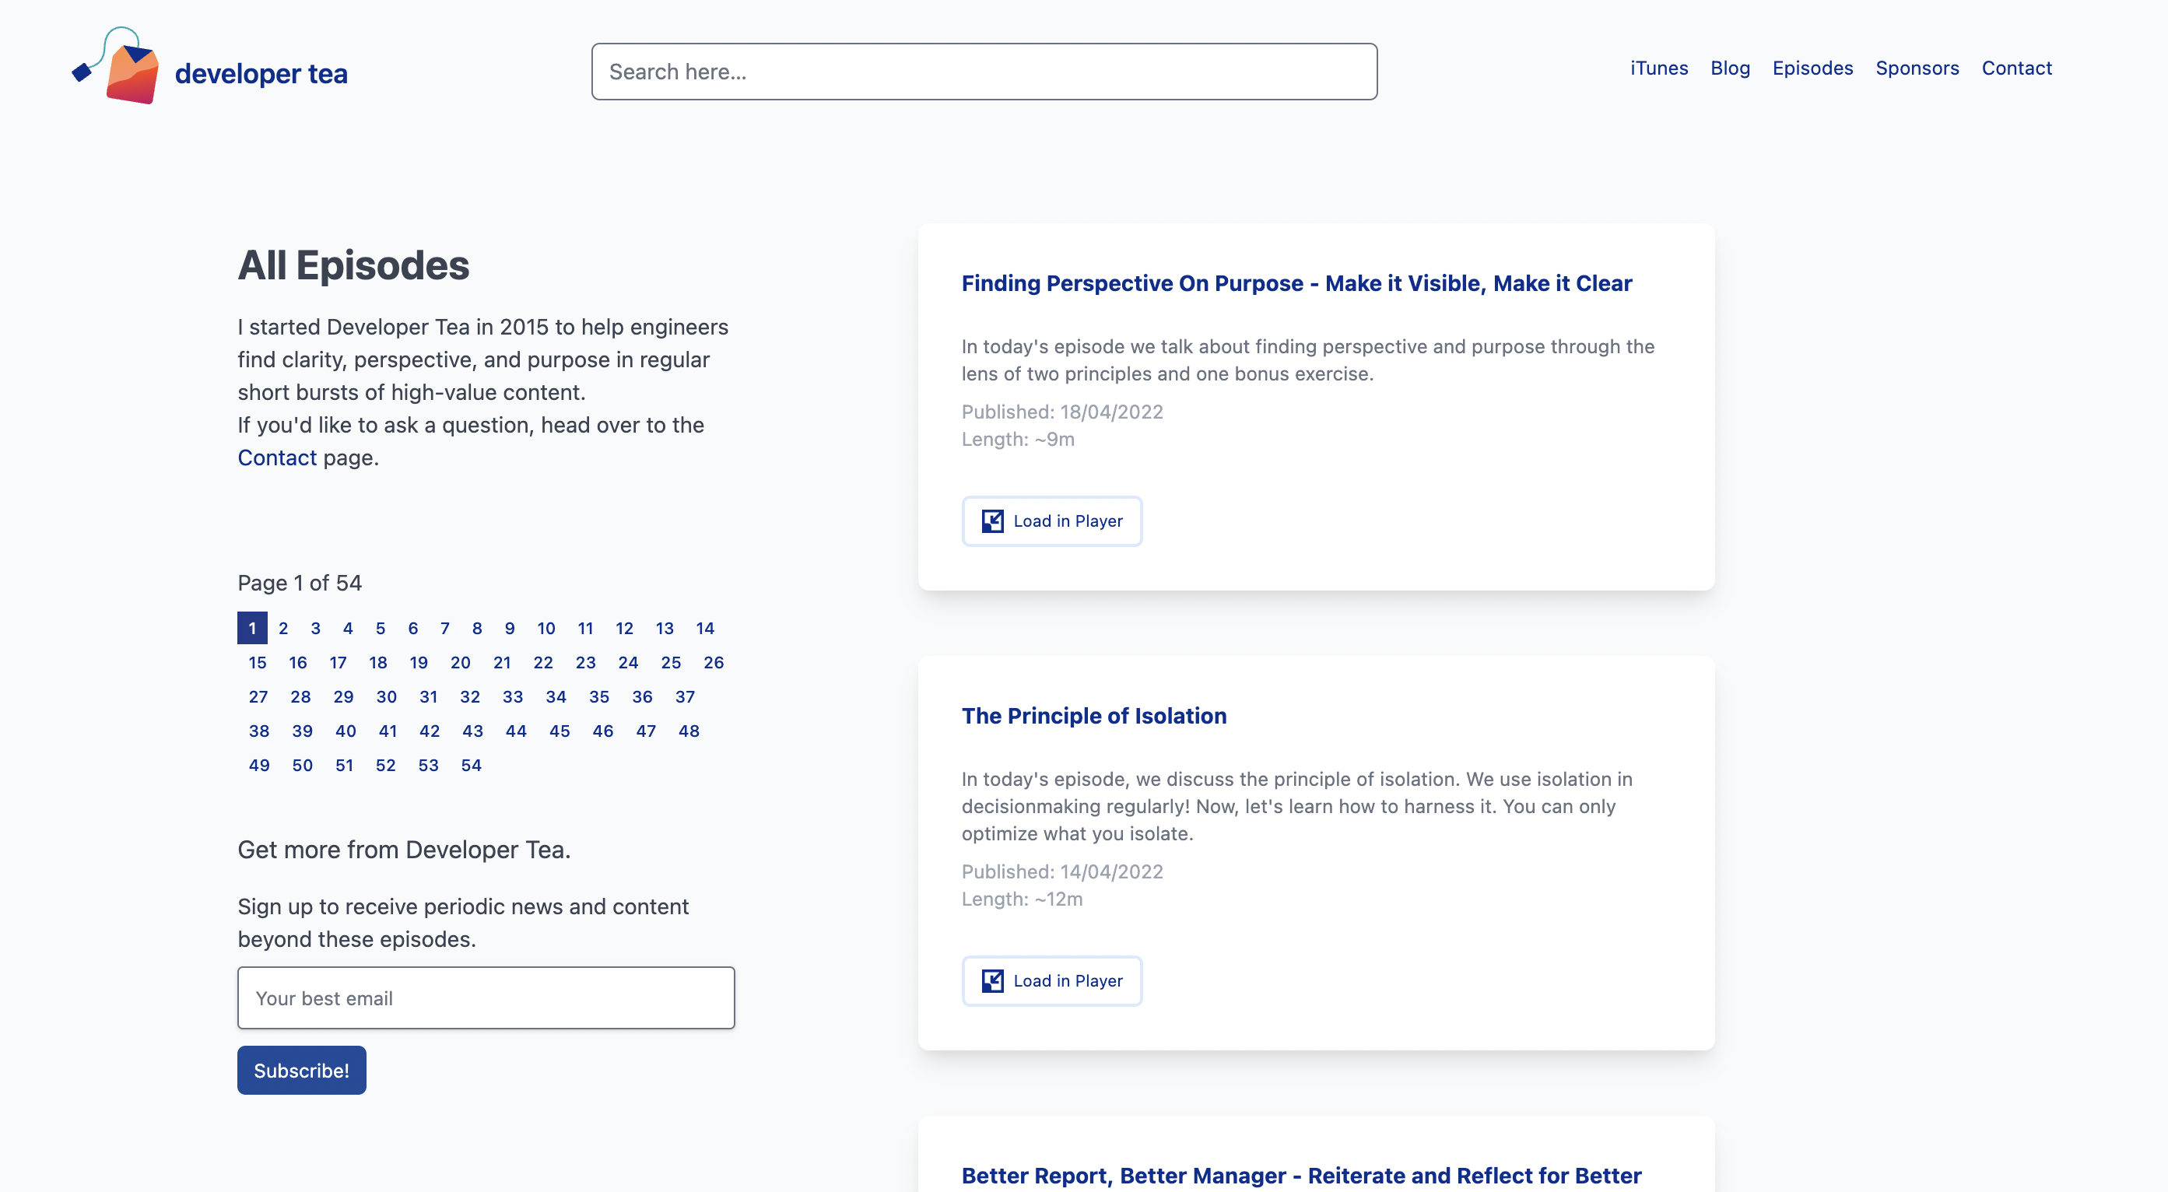This screenshot has width=2168, height=1192.
Task: Open Finding Perspective episode title link
Action: (1296, 282)
